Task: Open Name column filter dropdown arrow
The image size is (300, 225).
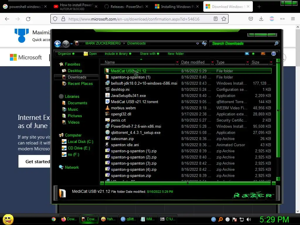Action: pyautogui.click(x=177, y=62)
